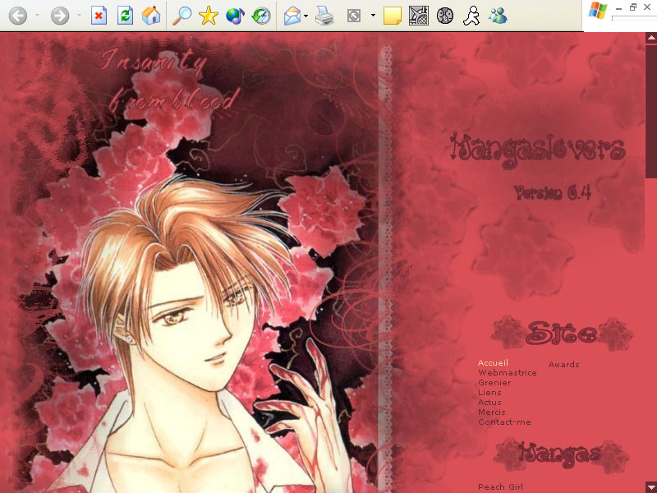Open the Webmastrice link

(508, 373)
